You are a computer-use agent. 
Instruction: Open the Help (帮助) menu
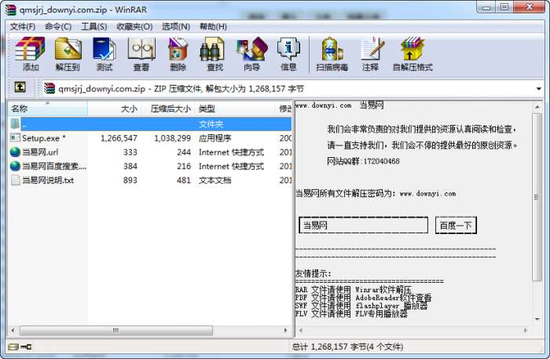pyautogui.click(x=213, y=27)
